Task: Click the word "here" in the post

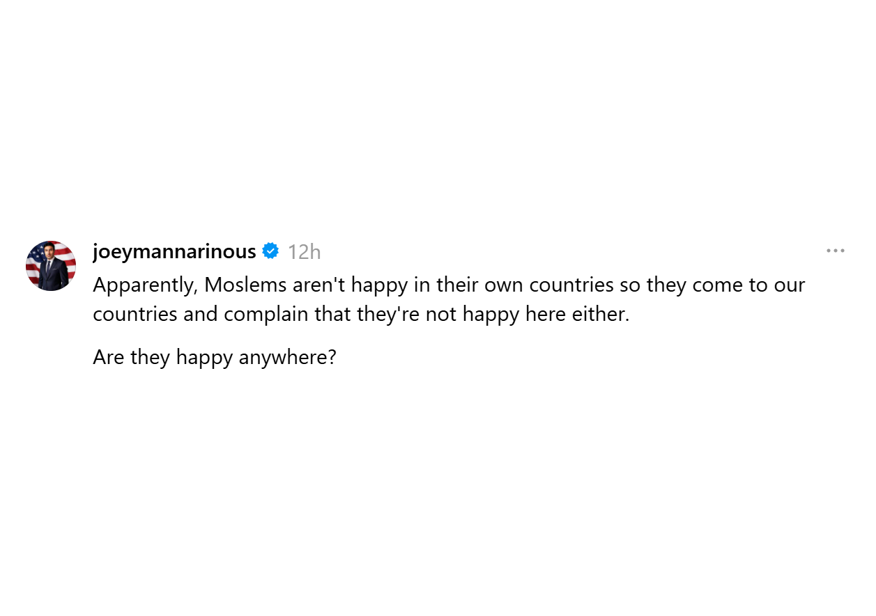Action: [546, 315]
